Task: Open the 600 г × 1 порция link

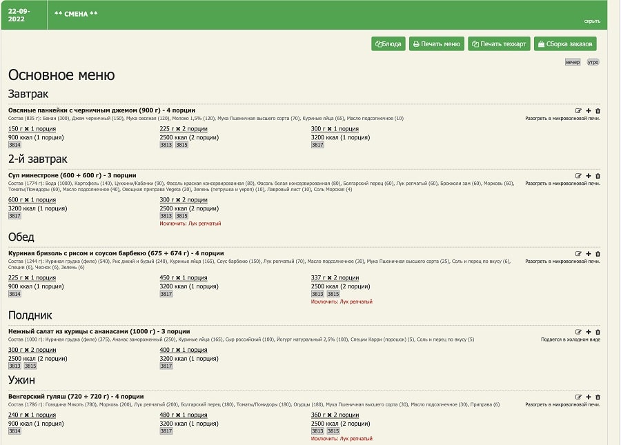Action: [x=32, y=200]
